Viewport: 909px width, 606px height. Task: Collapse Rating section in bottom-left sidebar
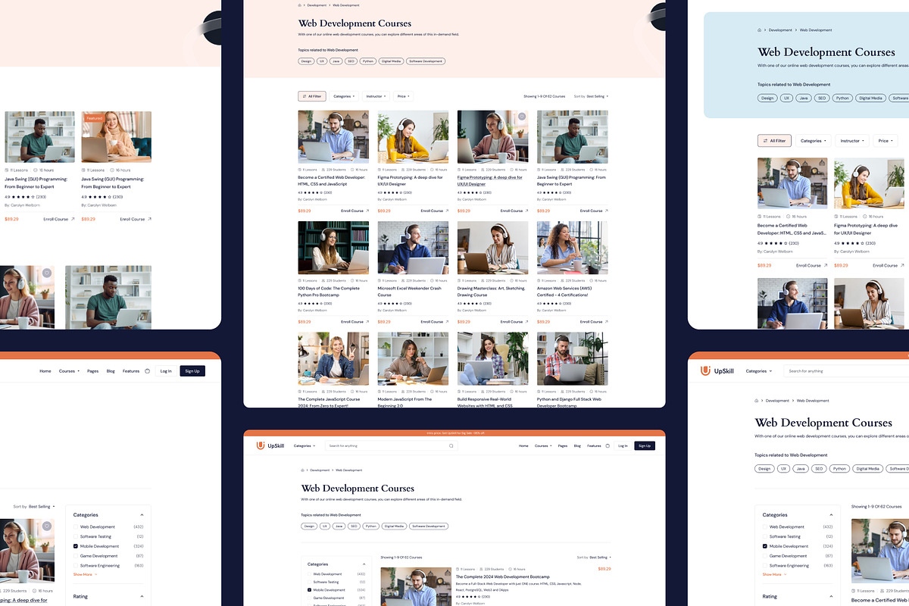tap(142, 597)
